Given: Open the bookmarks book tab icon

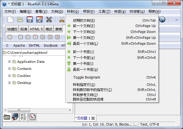Looking at the screenshot, I should (x=16, y=117).
